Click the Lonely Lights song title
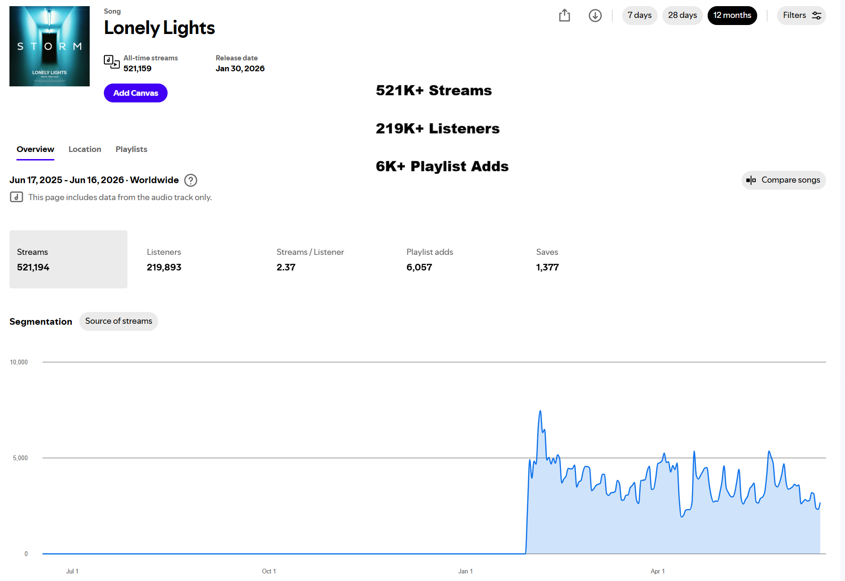This screenshot has width=845, height=581. pos(160,28)
